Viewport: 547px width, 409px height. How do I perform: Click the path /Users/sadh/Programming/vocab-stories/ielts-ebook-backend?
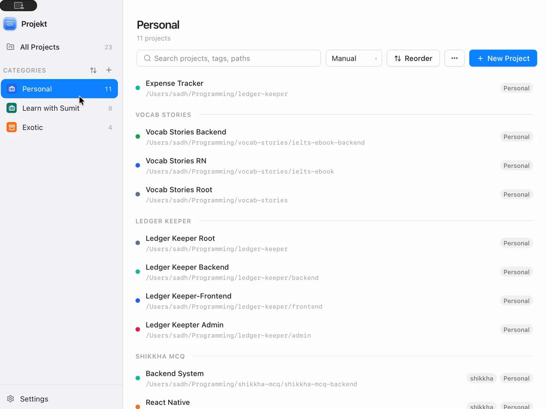(255, 143)
